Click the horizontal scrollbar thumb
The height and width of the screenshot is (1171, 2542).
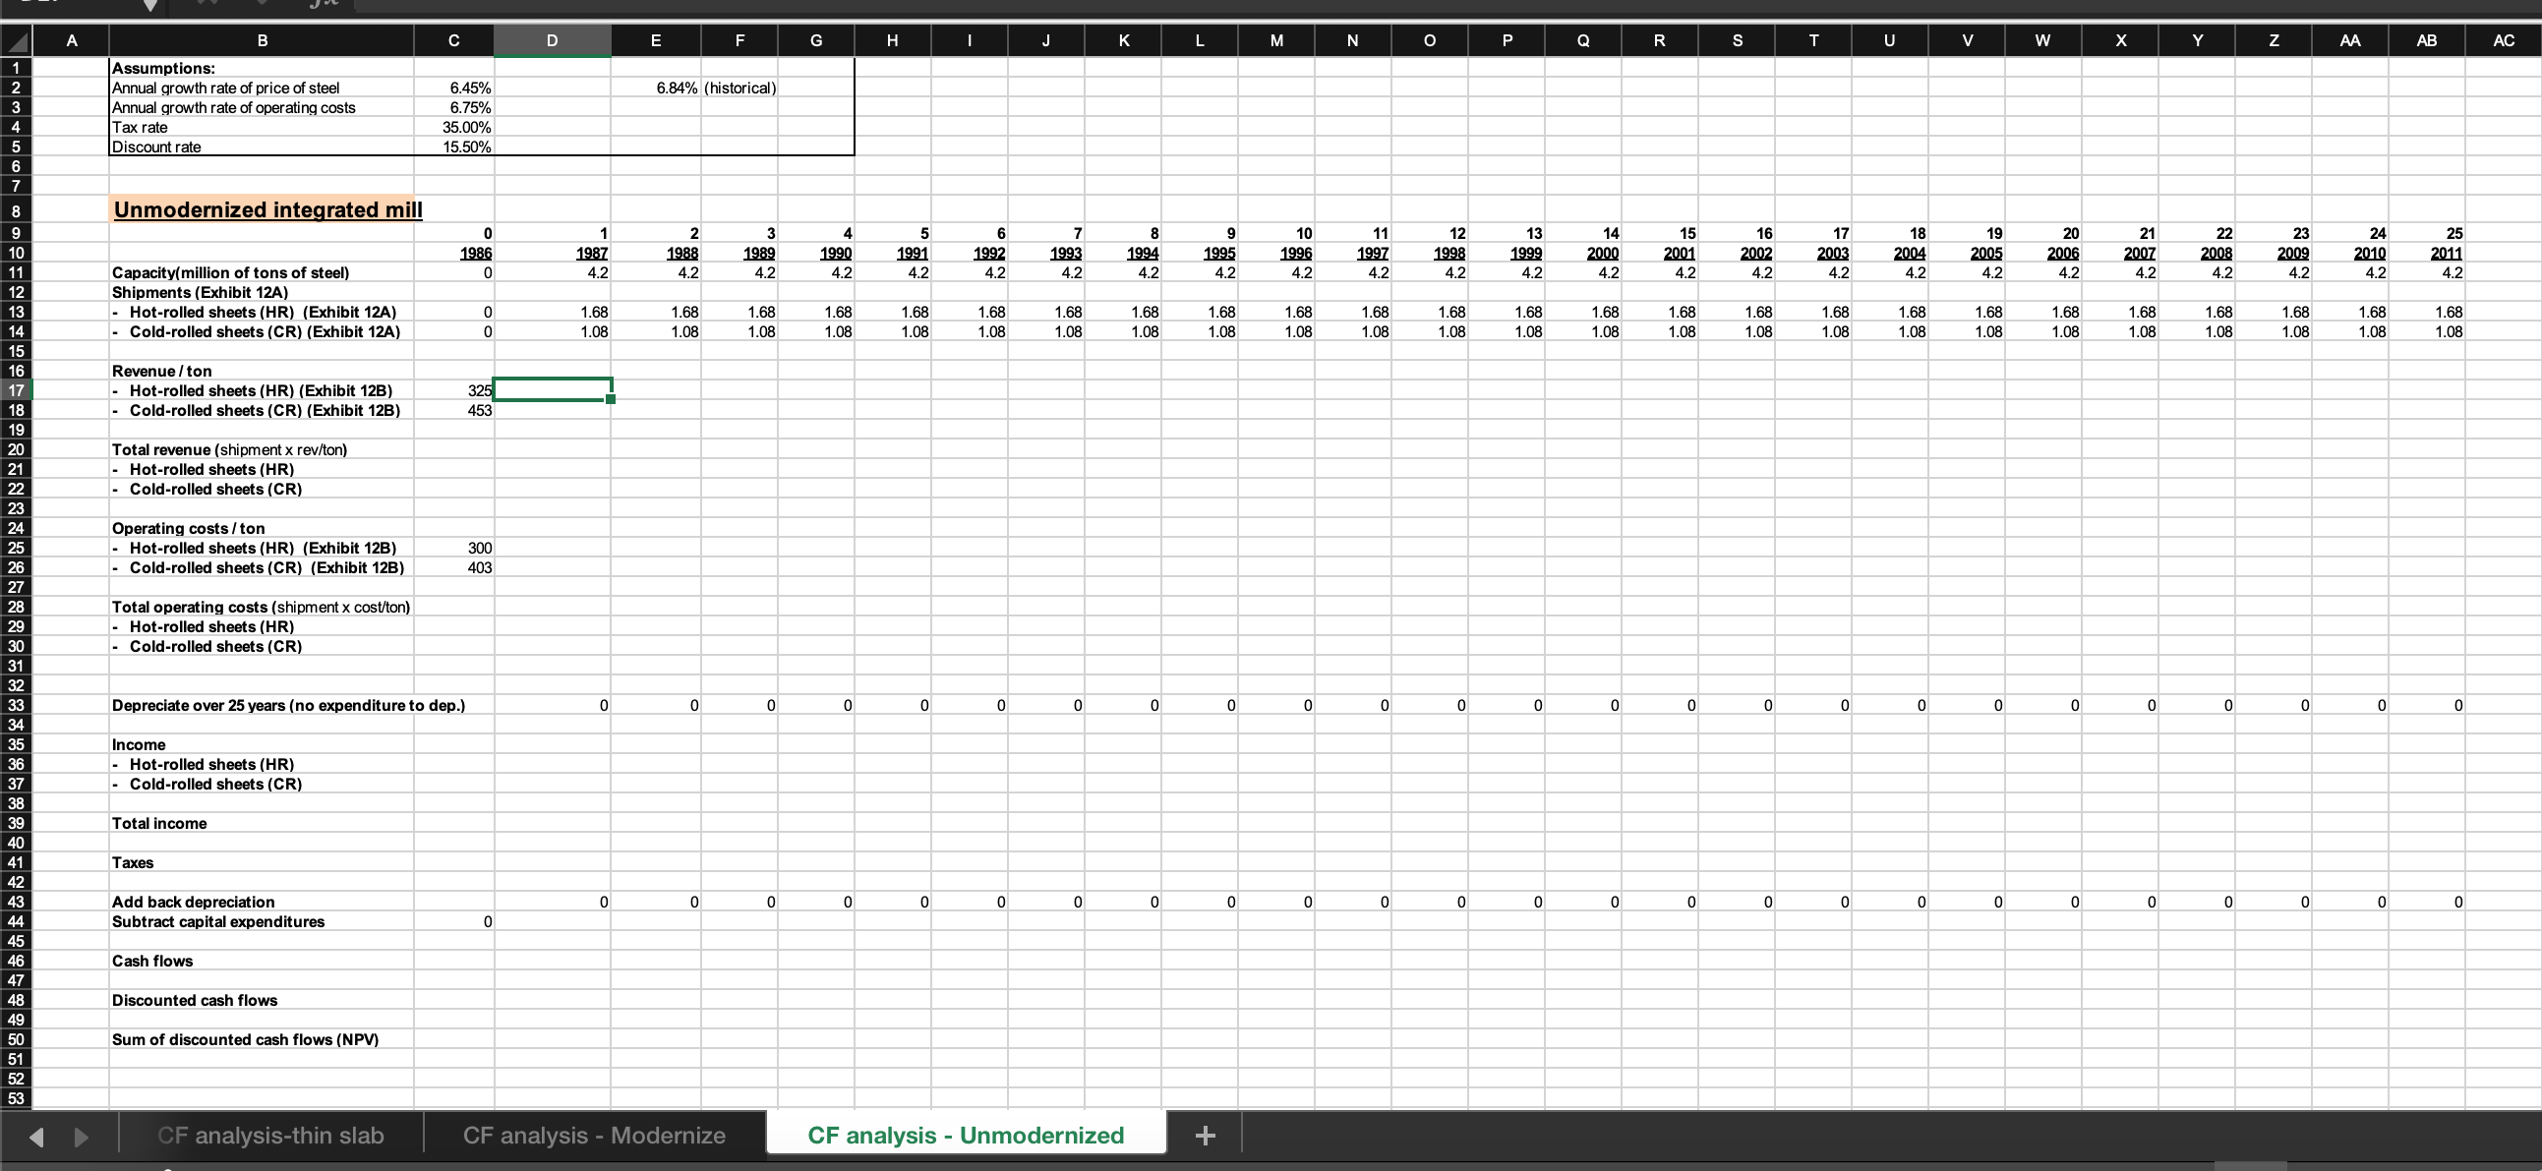tap(2250, 1166)
